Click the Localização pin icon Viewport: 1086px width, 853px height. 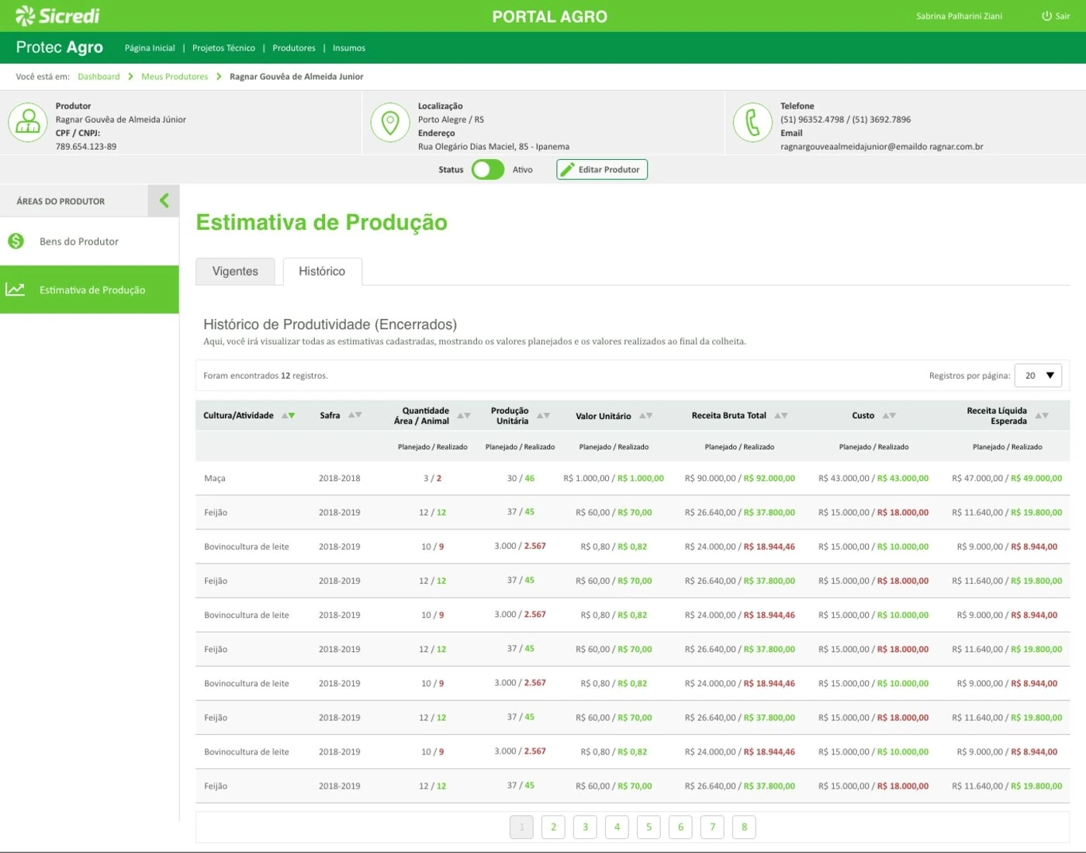pos(390,123)
